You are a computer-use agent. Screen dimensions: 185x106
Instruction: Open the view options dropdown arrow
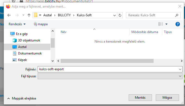[166, 24]
